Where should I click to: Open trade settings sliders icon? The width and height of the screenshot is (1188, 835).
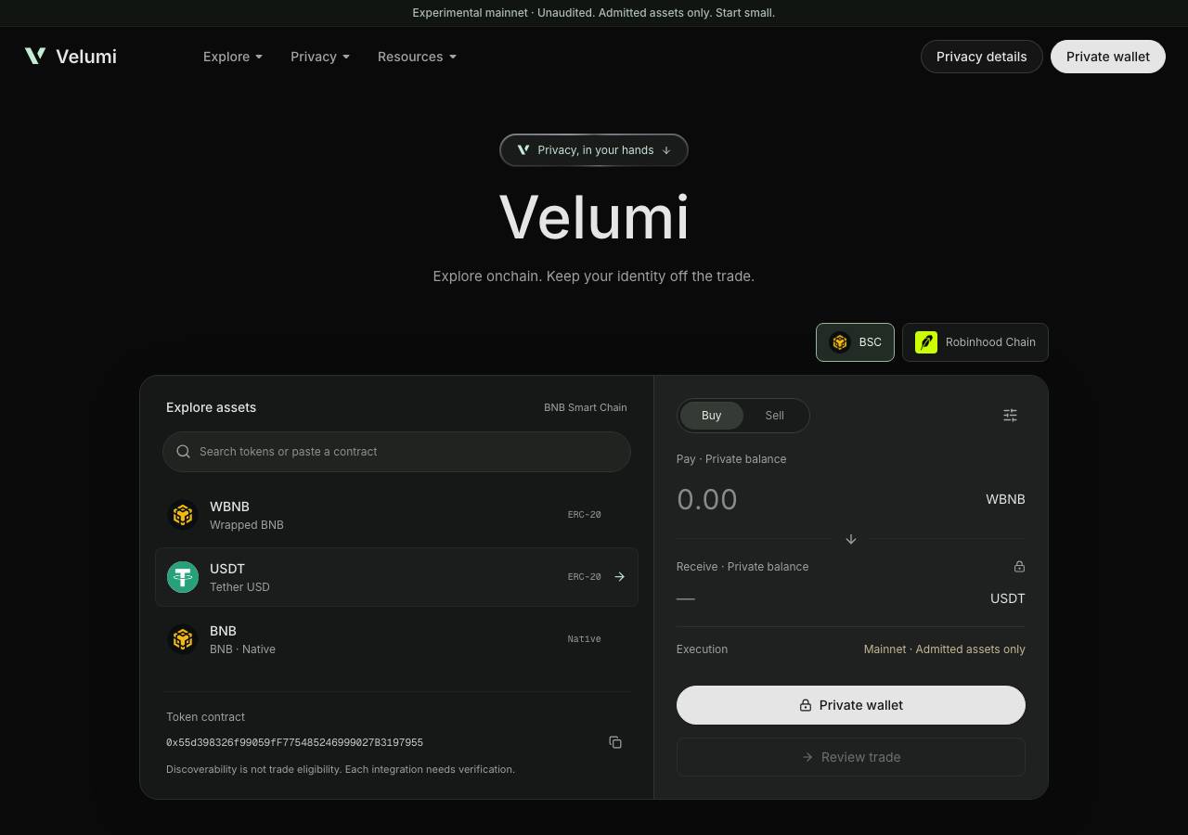click(x=1011, y=416)
